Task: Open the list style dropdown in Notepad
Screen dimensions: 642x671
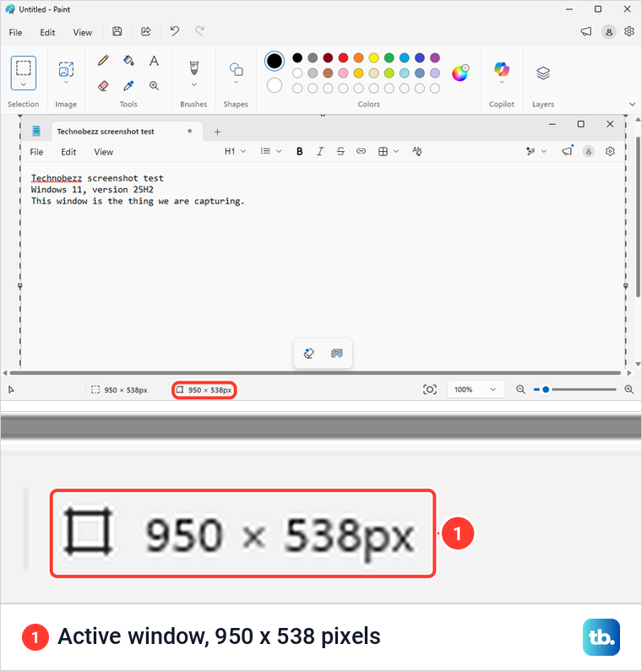Action: pos(270,151)
